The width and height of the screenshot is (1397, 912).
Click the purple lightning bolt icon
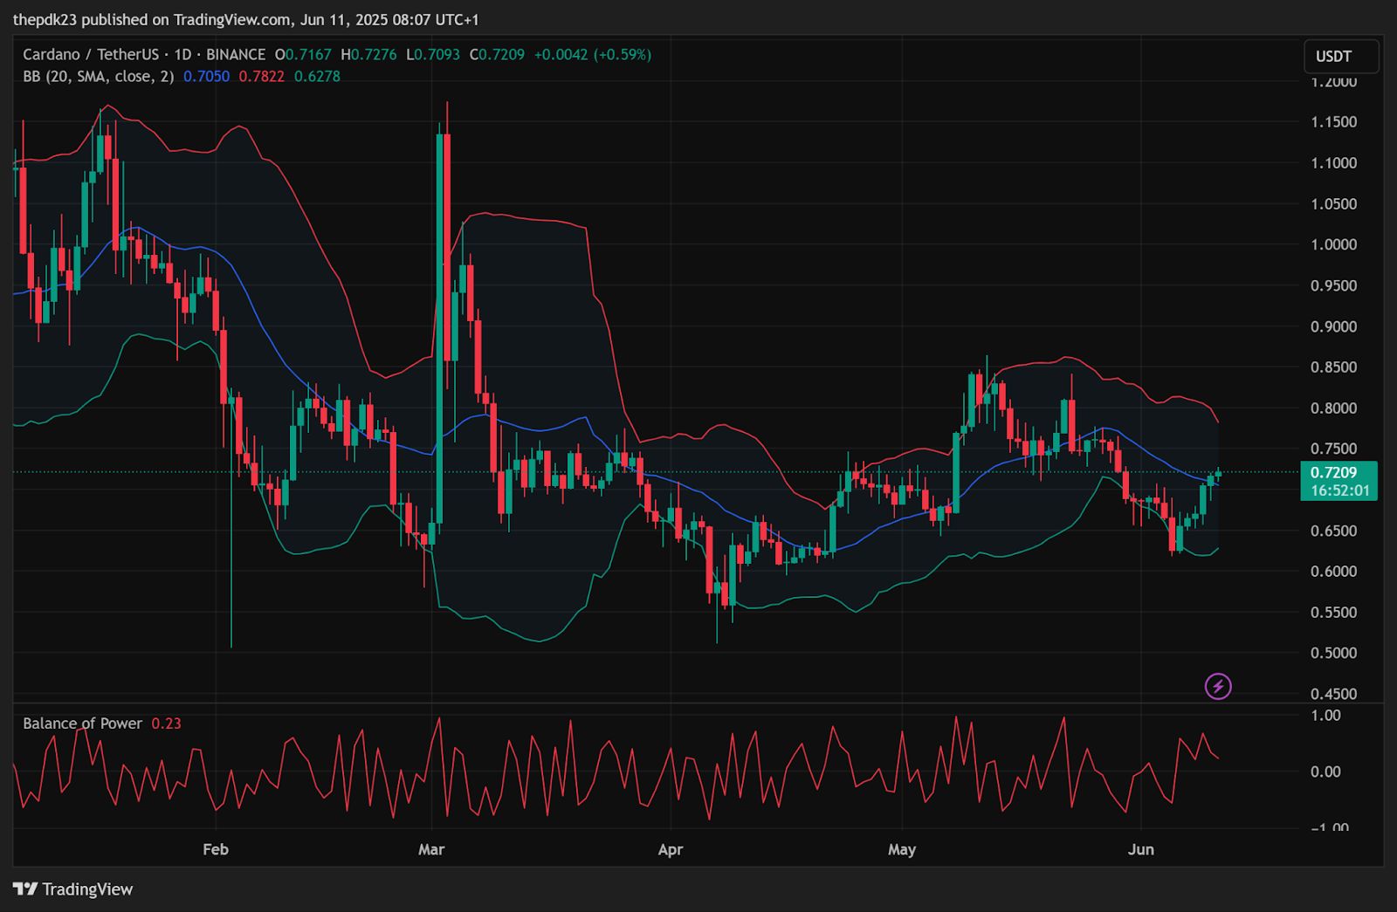coord(1218,687)
